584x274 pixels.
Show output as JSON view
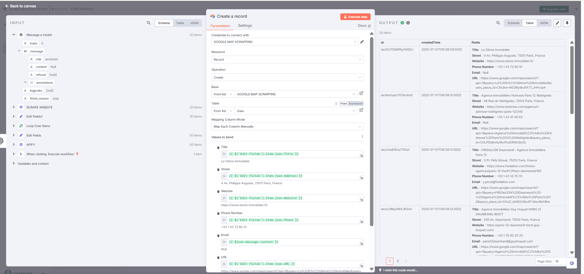tap(543, 23)
